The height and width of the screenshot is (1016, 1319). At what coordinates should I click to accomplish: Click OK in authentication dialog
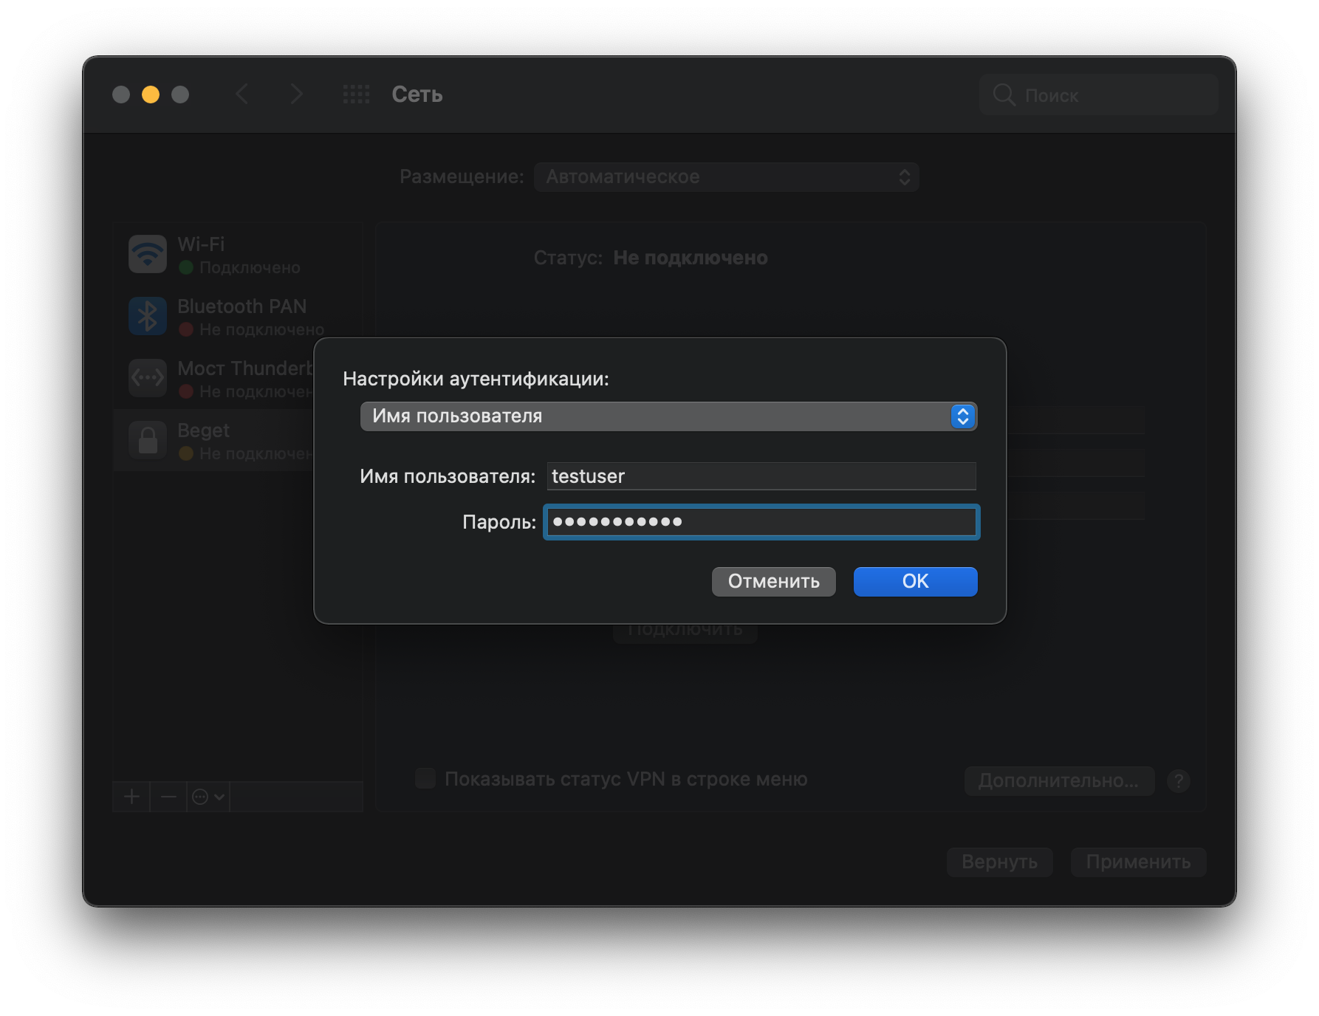915,581
